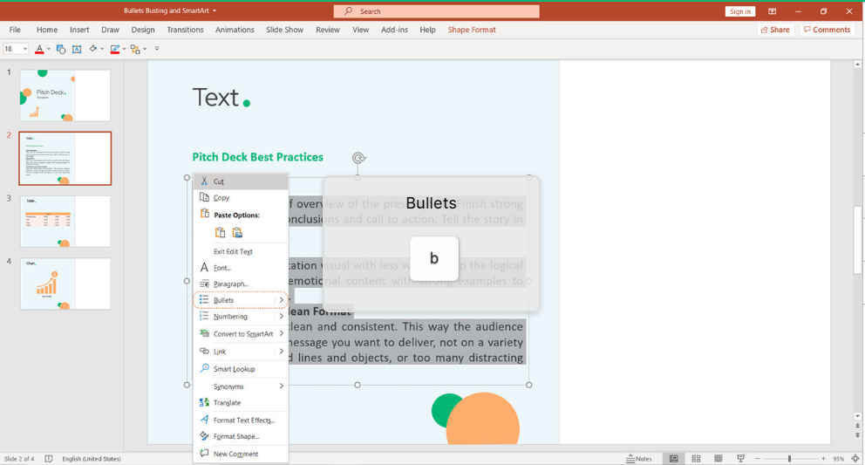
Task: Select Bullets in the context menu
Action: 241,300
